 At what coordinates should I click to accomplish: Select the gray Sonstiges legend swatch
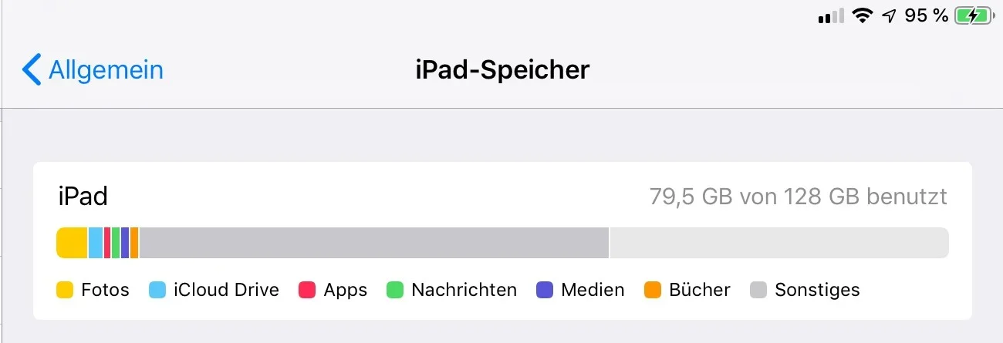(x=758, y=291)
